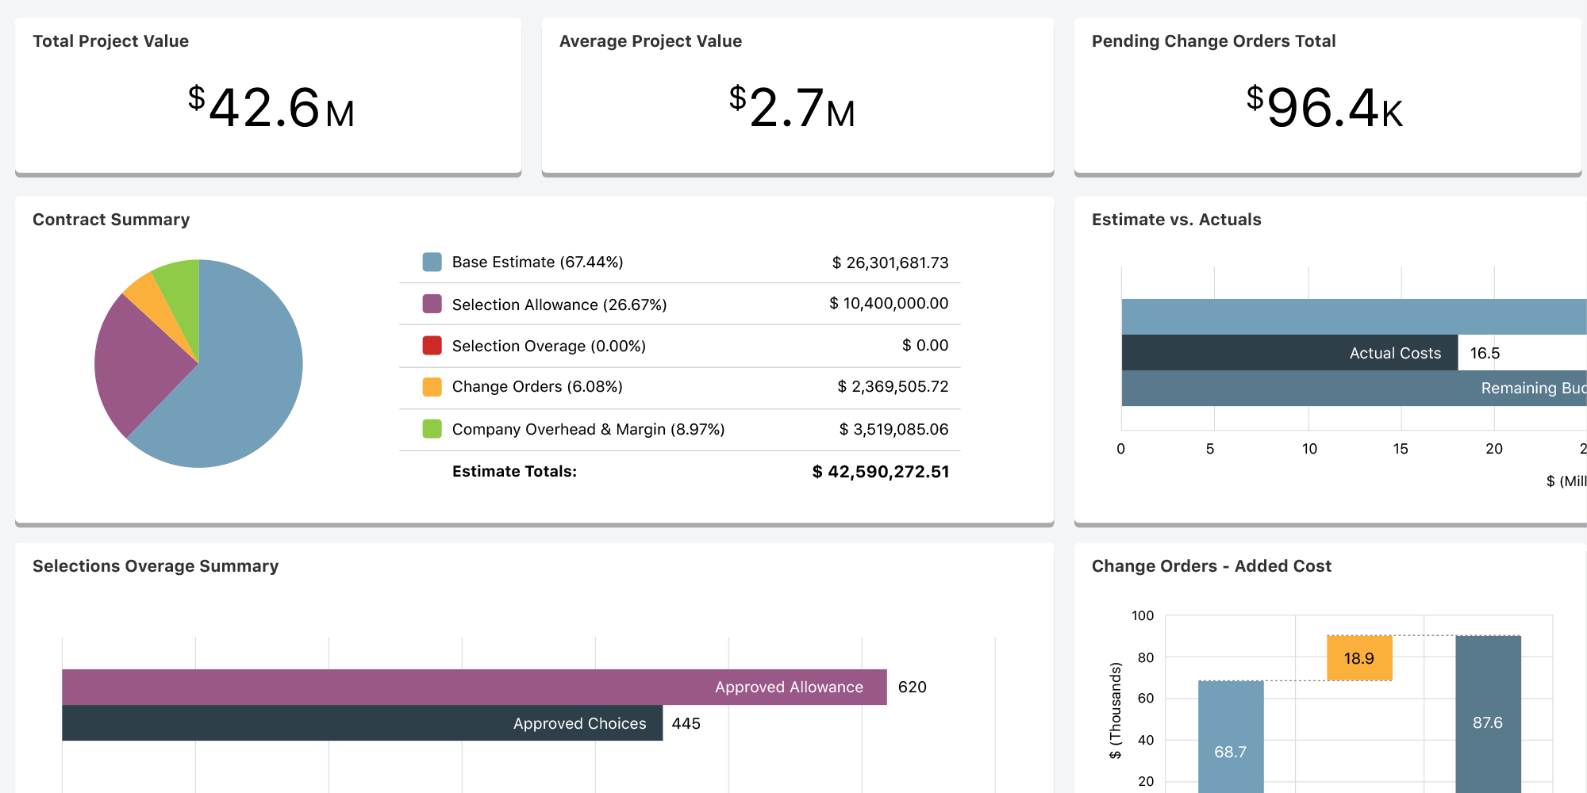
Task: Click the Selection Allowance legend swatch
Action: (x=429, y=304)
